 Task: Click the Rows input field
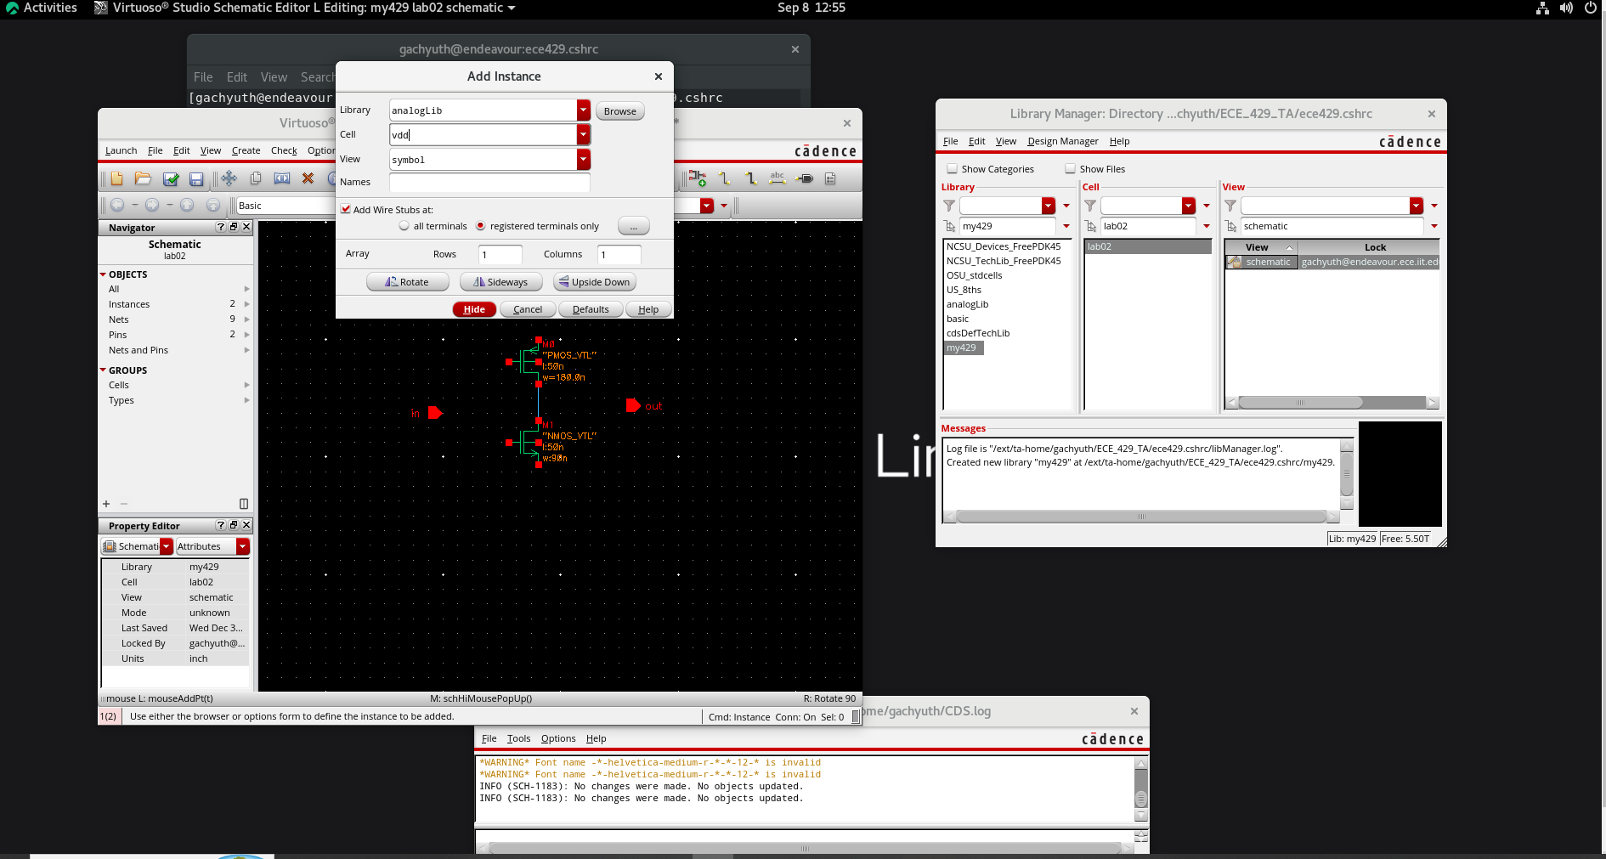(500, 254)
